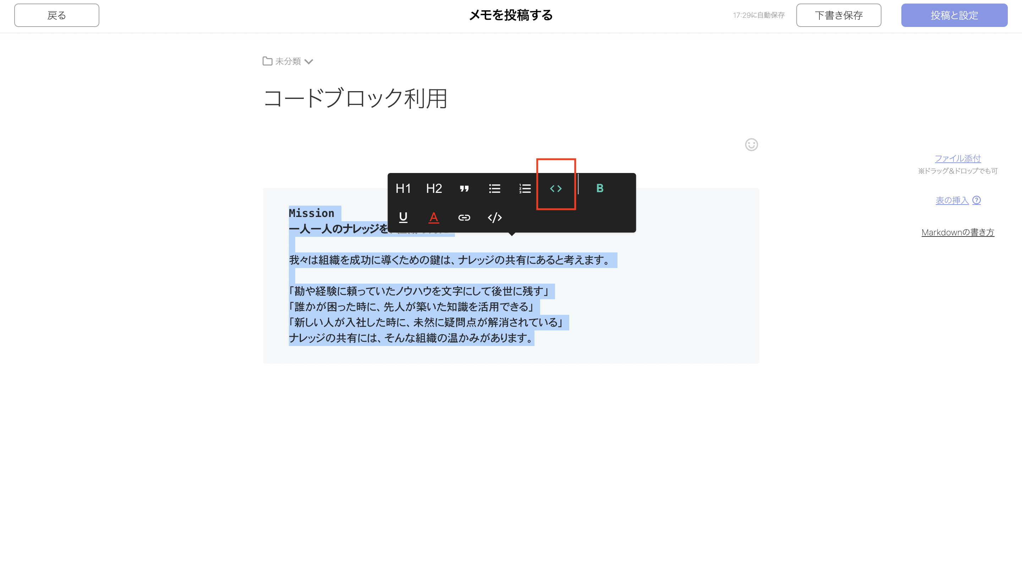Click the line 「新しい人が入社した時に

point(427,322)
